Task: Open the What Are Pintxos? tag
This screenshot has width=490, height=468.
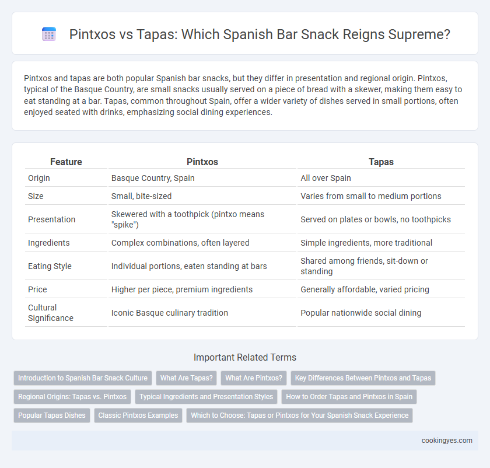Action: 254,378
